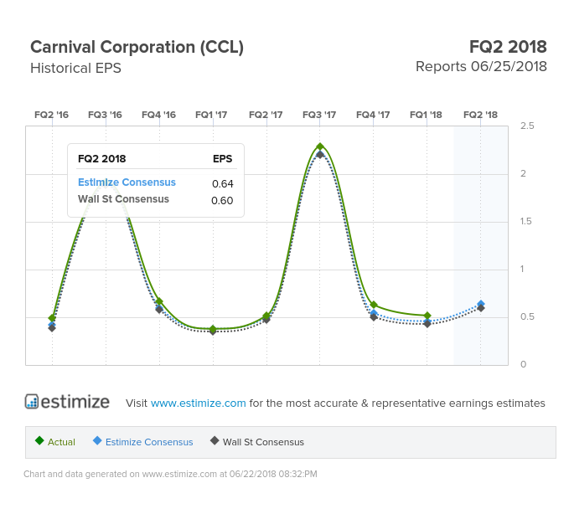574x519 pixels.
Task: Click the green Actual point at FQ3 '17 peak
Action: 320,146
